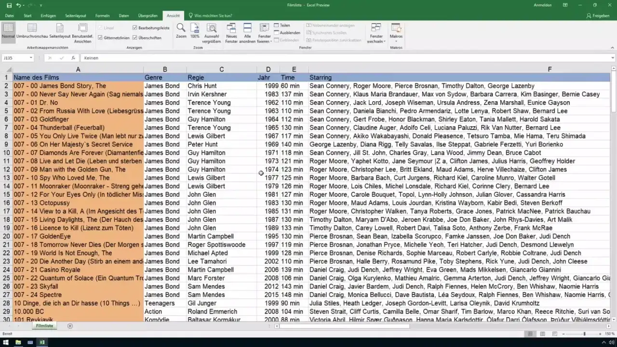
Task: Click the Freigeben share button
Action: coord(598,16)
